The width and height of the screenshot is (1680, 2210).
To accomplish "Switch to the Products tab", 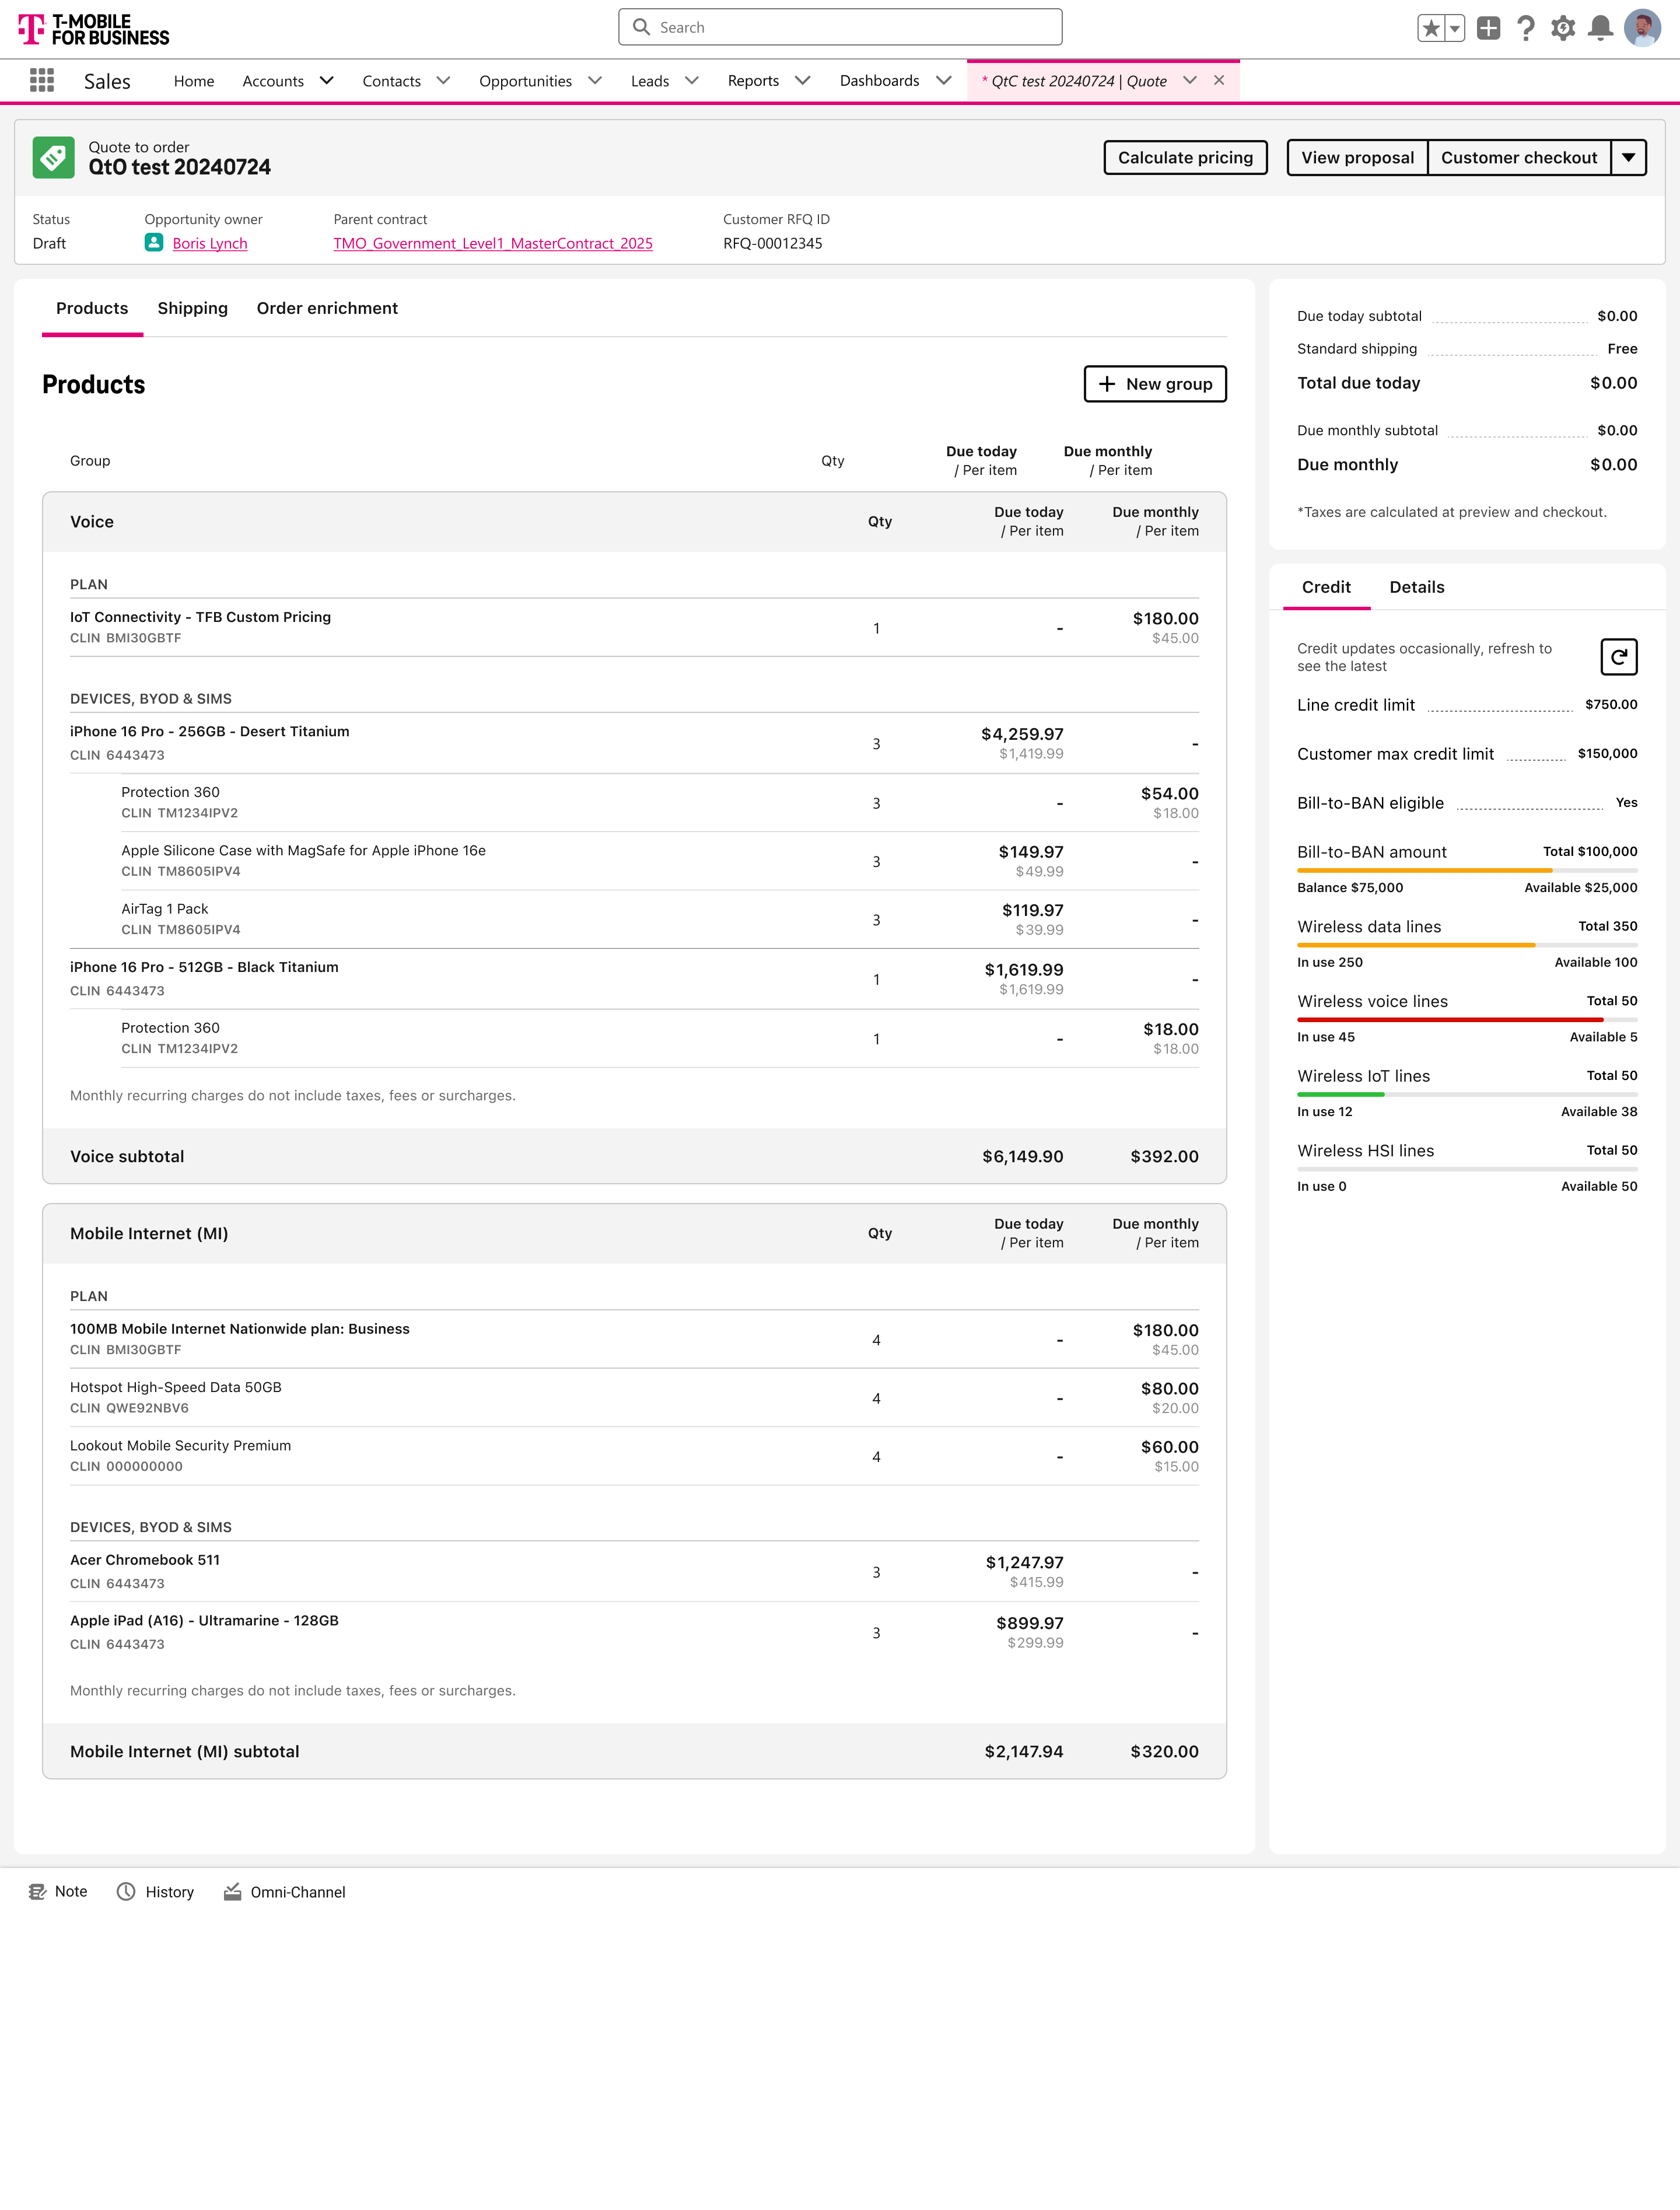I will pos(92,308).
